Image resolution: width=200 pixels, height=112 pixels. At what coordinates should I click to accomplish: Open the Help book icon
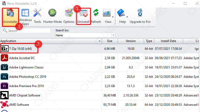(121, 13)
